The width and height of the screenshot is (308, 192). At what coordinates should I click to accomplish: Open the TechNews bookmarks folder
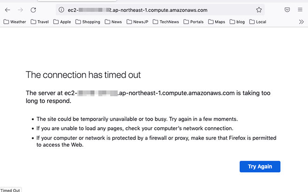coord(166,22)
